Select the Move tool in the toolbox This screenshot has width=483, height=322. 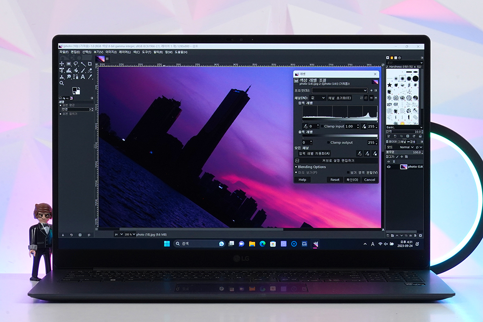tap(62, 64)
